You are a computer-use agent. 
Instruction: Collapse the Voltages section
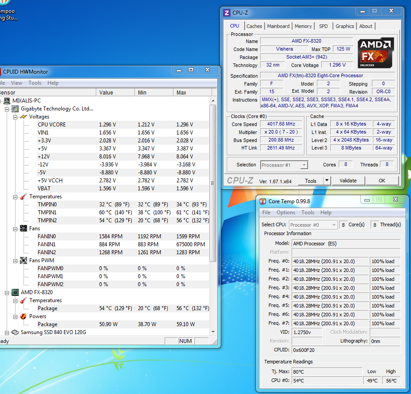coord(15,117)
